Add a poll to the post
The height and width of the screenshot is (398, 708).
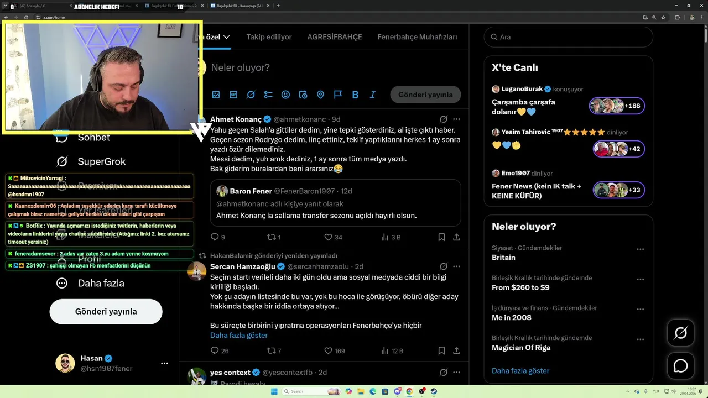point(268,95)
